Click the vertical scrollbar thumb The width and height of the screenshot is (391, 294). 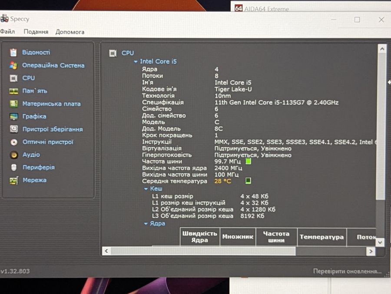(381, 126)
